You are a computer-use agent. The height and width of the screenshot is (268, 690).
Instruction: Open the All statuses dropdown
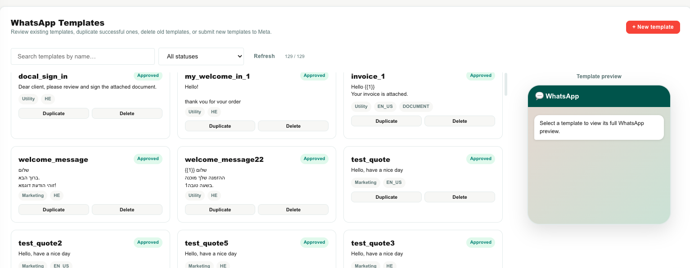[x=201, y=56]
